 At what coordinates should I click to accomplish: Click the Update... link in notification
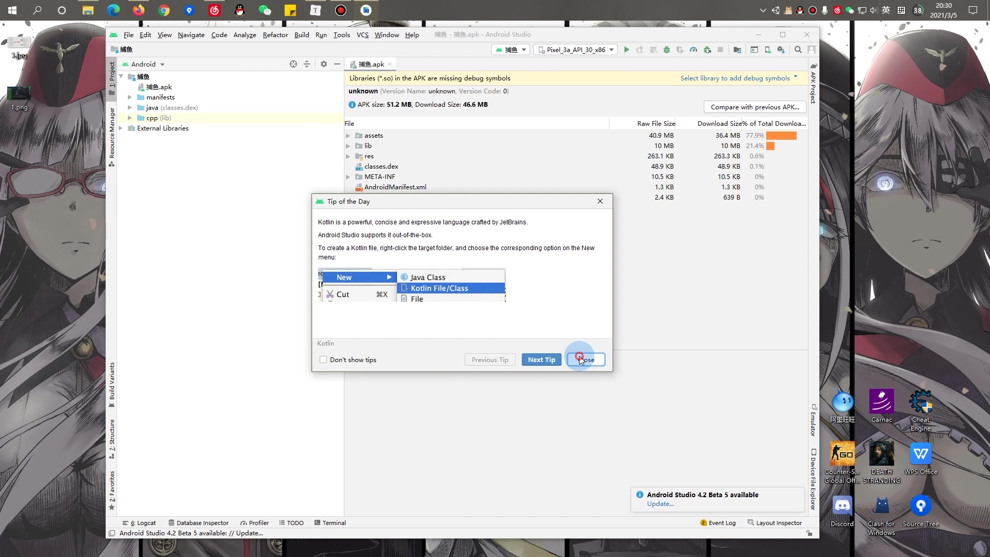(x=660, y=504)
